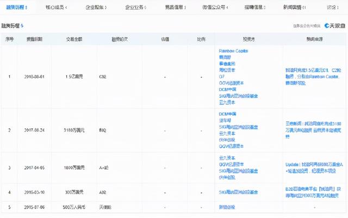Click 云九资本 in the A+轮 row
This screenshot has width=348, height=218.
[x=227, y=158]
